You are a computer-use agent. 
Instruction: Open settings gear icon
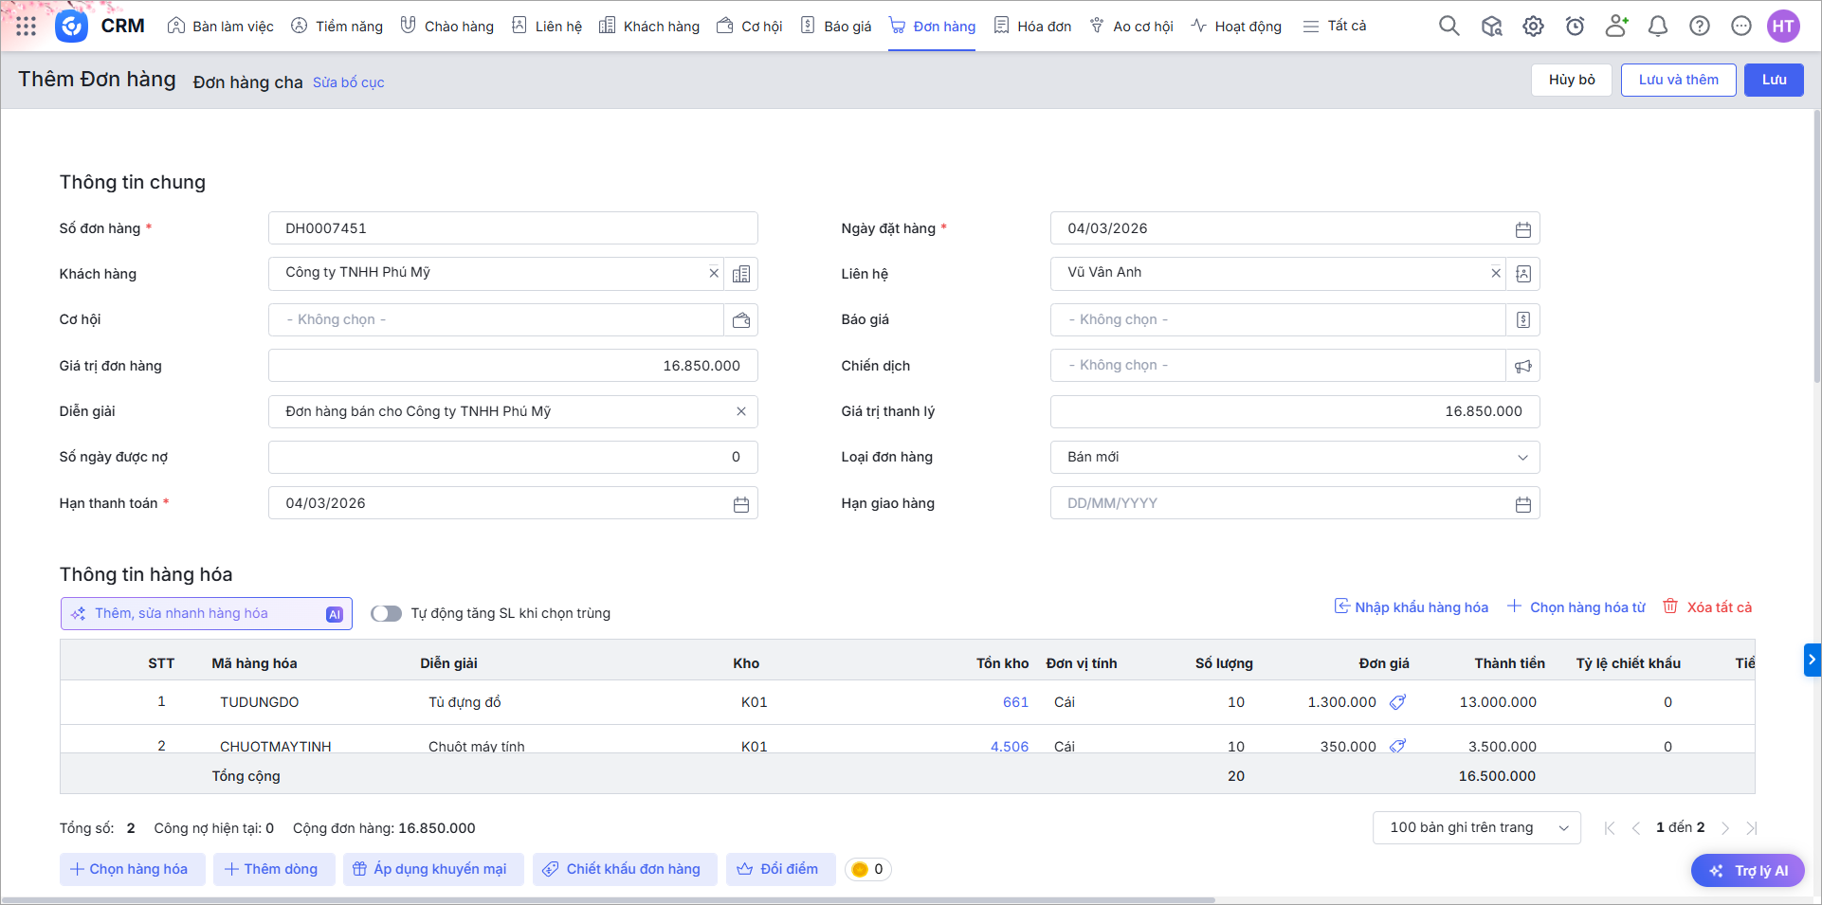pos(1533,27)
